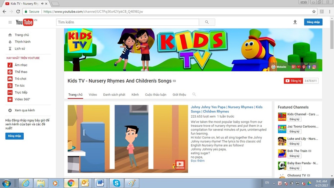Image resolution: width=334 pixels, height=188 pixels.
Task: Search within channel magnifier icon
Action: [x=194, y=94]
